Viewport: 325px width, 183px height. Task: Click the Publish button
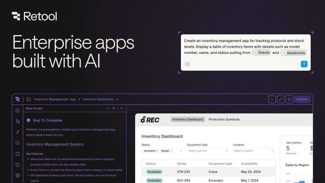pyautogui.click(x=302, y=99)
